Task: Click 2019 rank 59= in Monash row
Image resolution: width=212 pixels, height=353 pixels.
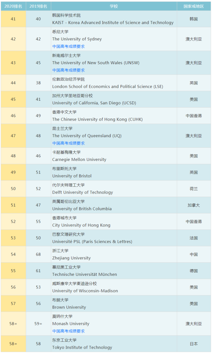Action: tap(38, 324)
